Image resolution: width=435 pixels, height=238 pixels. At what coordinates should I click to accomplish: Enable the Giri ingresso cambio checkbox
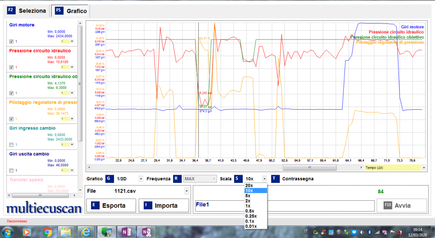click(11, 145)
